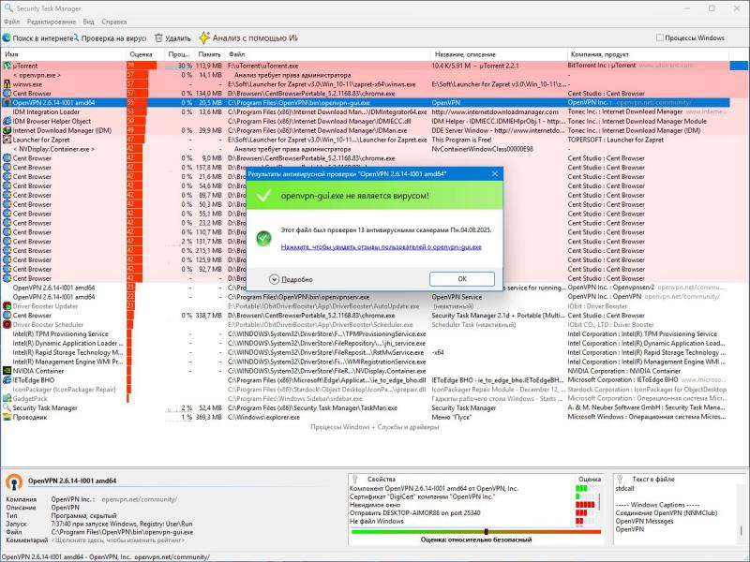Screen dimensions: 750x562
Task: Open the Справка menu
Action: (114, 21)
